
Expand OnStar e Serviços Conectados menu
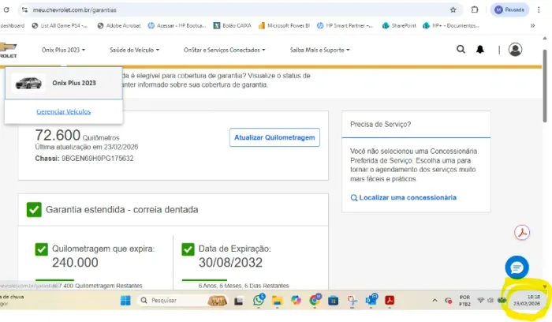click(224, 50)
